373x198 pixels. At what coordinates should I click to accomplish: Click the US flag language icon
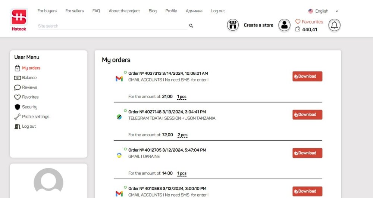pyautogui.click(x=310, y=11)
